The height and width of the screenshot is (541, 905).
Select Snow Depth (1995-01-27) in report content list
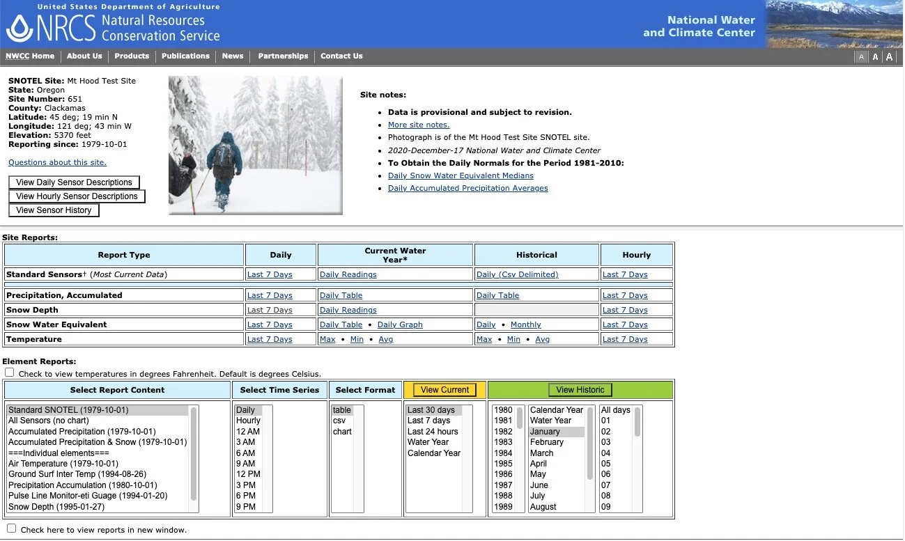point(56,507)
